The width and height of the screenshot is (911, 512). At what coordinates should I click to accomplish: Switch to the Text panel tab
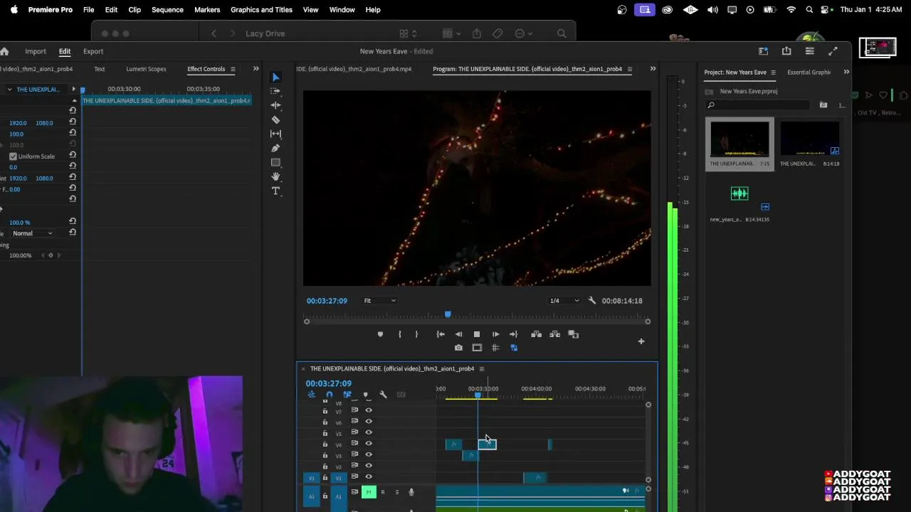tap(100, 69)
